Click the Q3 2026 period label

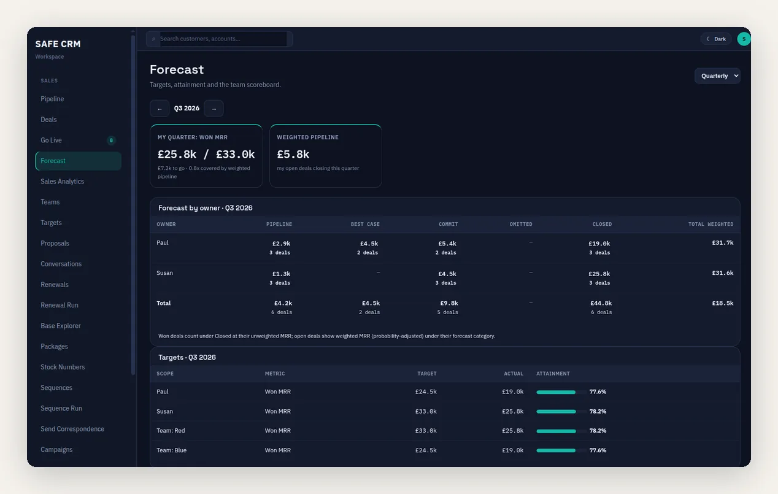pos(187,109)
